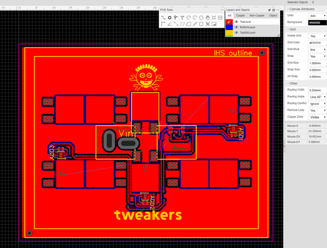The width and height of the screenshot is (327, 248).
Task: Select the last tool in PCB Tools row two
Action: click(214, 24)
